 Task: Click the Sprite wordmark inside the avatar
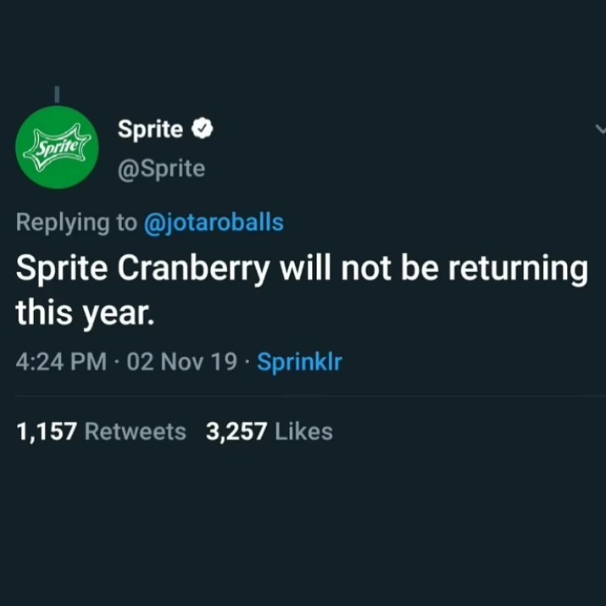(57, 147)
